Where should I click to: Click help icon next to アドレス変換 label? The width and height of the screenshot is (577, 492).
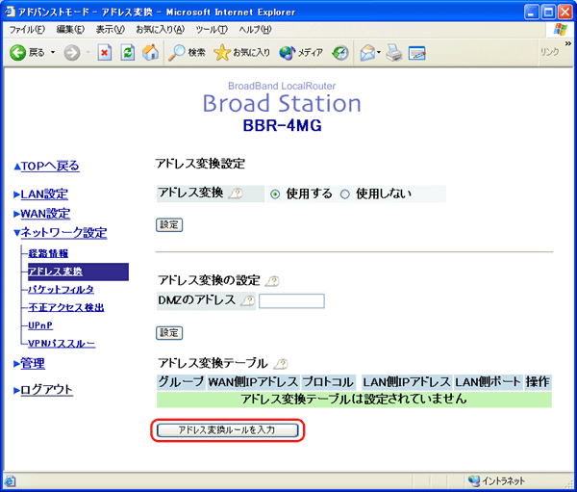pos(236,193)
